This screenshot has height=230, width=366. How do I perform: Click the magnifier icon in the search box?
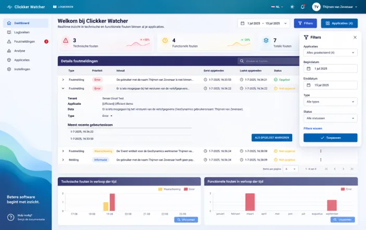(x=242, y=61)
